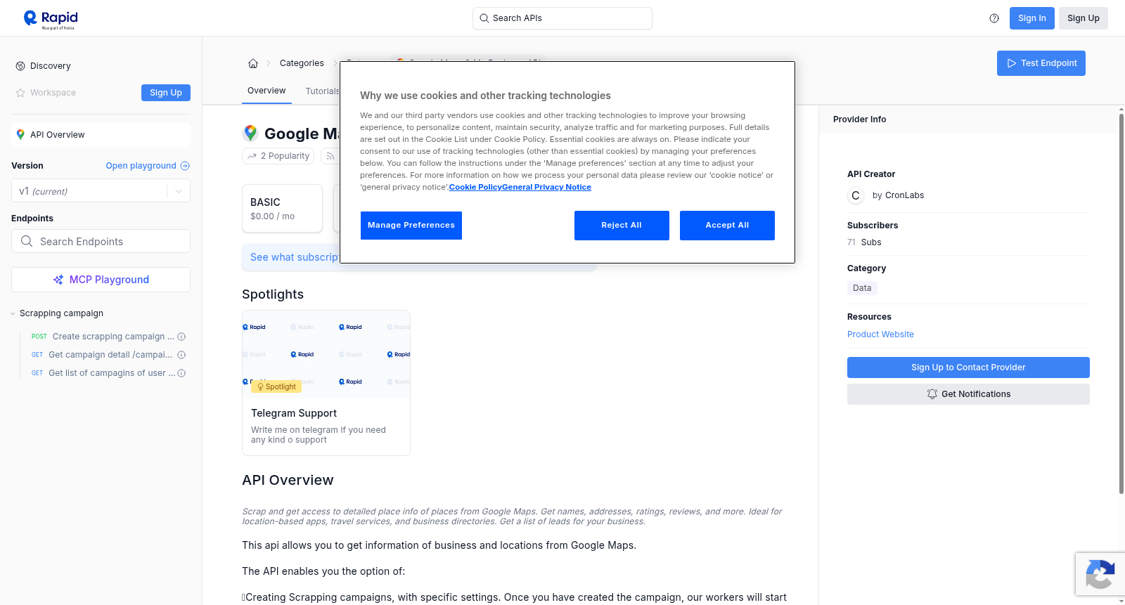
Task: Click Sign In in the header
Action: 1032,18
